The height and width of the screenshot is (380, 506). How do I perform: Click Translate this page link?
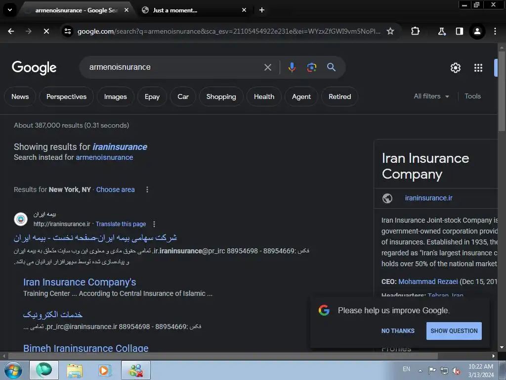(121, 224)
